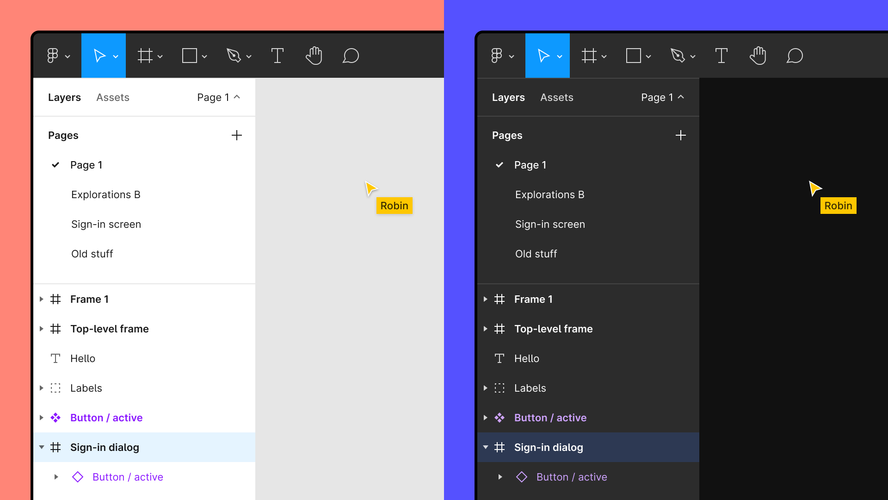888x500 pixels.
Task: Select Button / active component layer
Action: pos(107,417)
